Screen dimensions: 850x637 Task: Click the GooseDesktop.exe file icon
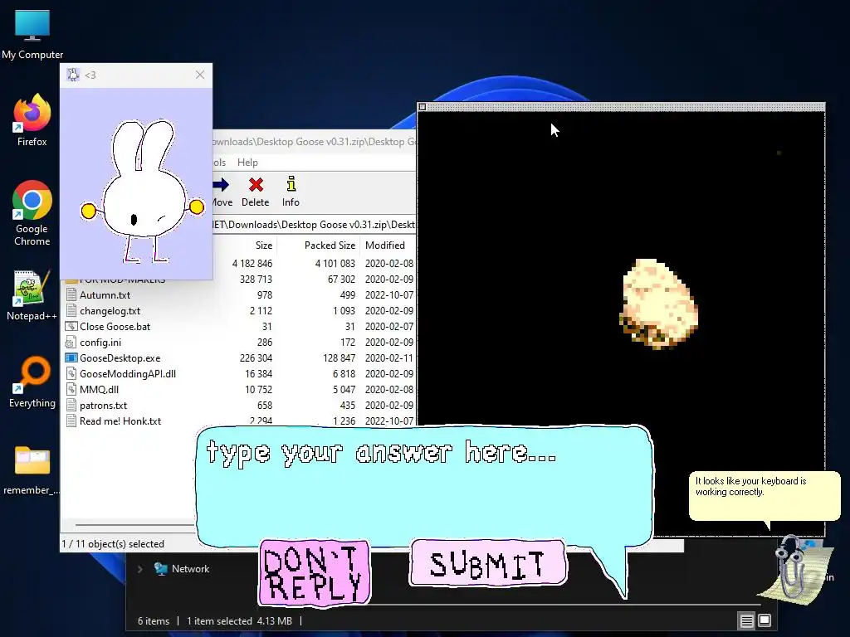(x=71, y=358)
